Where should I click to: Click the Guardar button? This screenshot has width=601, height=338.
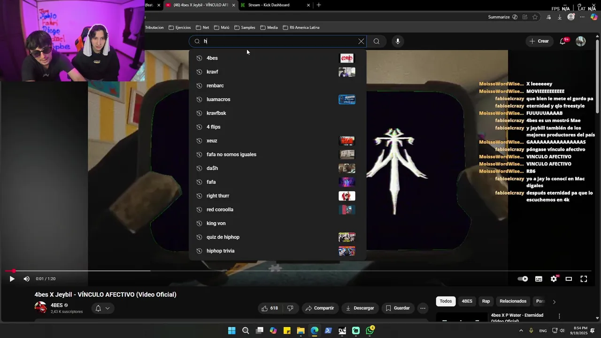pos(398,308)
